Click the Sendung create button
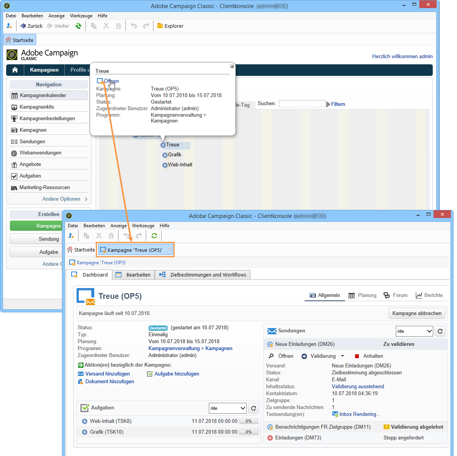457x456 pixels. 36,239
